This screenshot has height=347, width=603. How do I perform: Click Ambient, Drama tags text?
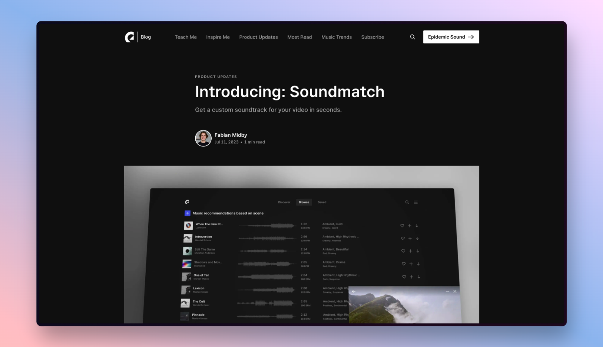[334, 262]
